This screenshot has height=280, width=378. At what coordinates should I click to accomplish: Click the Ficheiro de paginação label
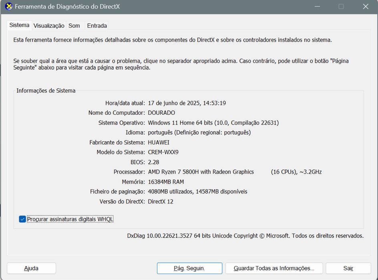[117, 192]
